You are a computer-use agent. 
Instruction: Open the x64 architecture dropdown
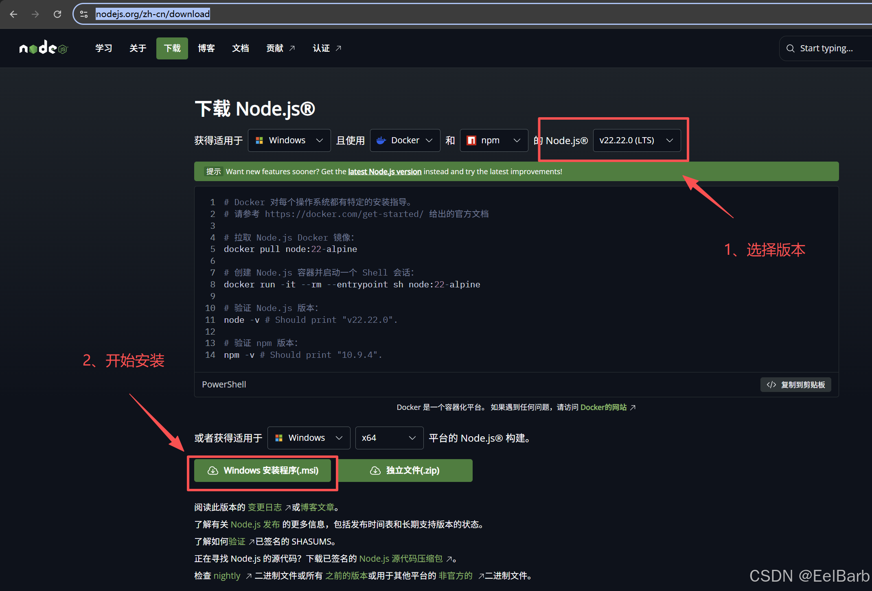pyautogui.click(x=389, y=438)
